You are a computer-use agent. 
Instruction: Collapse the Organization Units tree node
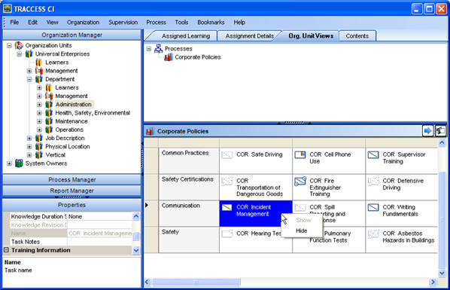tap(9, 45)
